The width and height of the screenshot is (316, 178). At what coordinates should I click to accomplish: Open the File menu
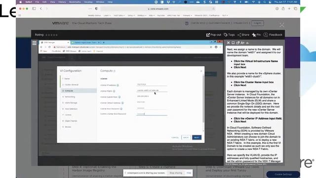point(37,2)
